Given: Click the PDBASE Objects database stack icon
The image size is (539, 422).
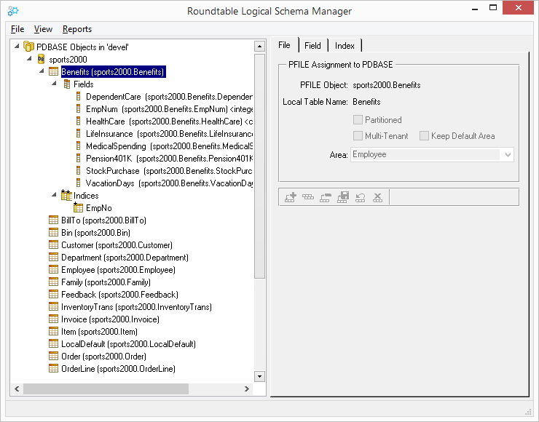Looking at the screenshot, I should coord(28,47).
